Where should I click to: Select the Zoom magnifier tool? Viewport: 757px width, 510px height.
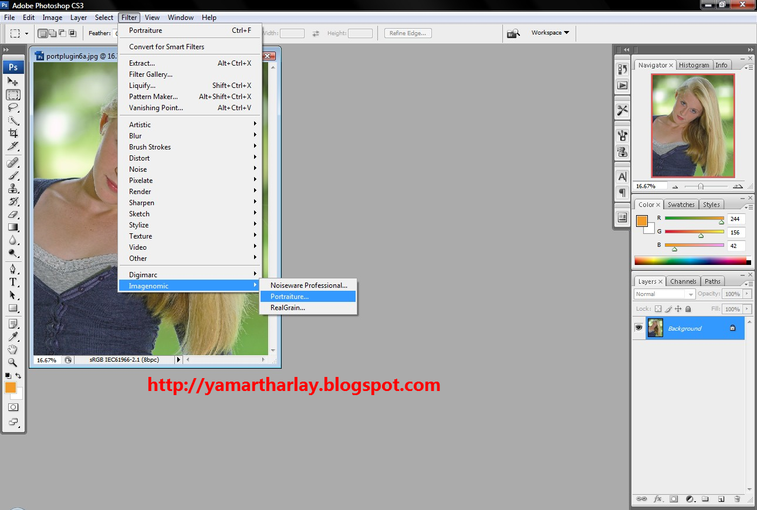pyautogui.click(x=13, y=362)
